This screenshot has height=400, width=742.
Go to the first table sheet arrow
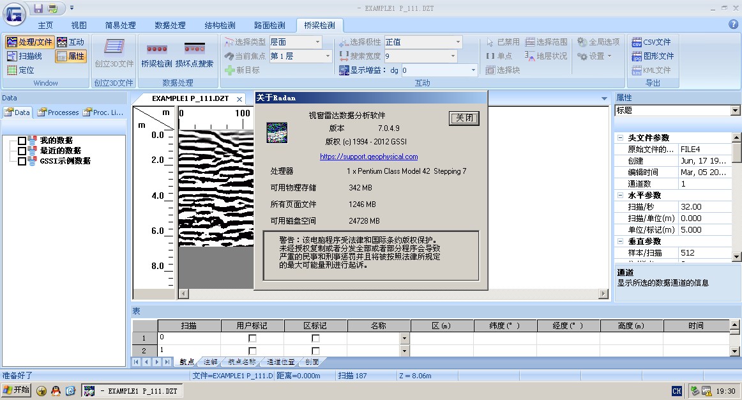click(x=136, y=362)
